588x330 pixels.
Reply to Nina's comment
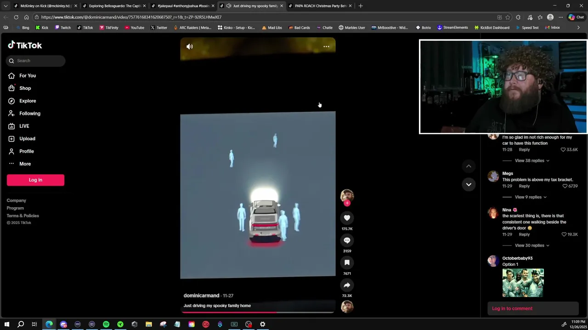524,234
